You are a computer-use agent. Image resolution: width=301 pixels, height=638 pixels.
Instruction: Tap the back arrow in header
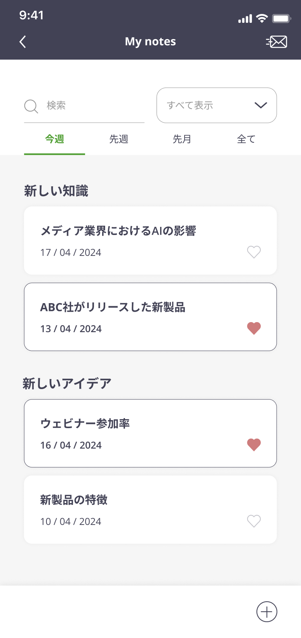(x=23, y=42)
